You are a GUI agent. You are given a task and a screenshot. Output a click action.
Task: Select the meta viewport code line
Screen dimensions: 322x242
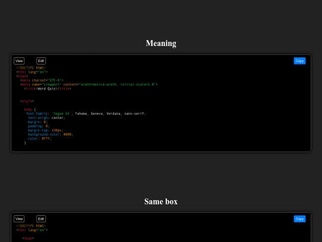89,84
